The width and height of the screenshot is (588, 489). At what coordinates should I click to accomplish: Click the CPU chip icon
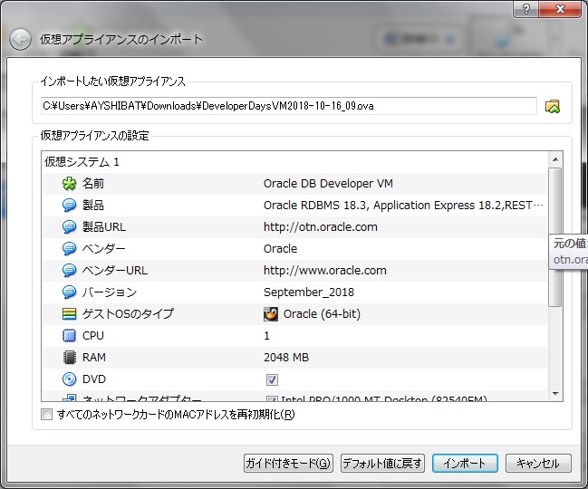click(70, 336)
